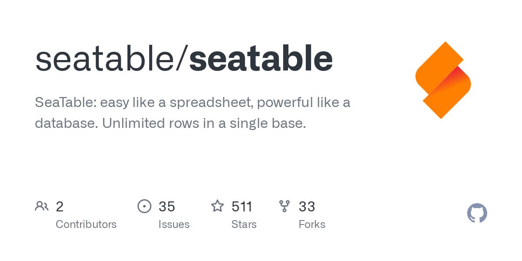Screen dimensions: 522x261
Task: Click the Contributors people icon
Action: (x=42, y=206)
